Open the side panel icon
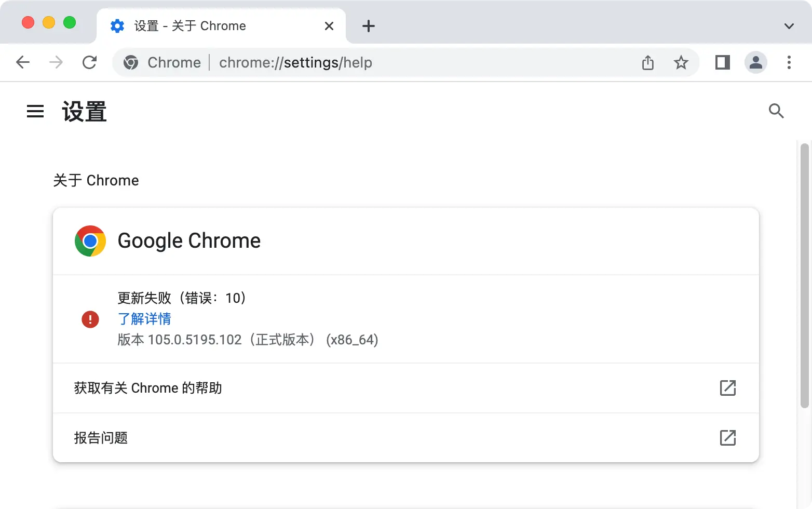 [x=722, y=62]
